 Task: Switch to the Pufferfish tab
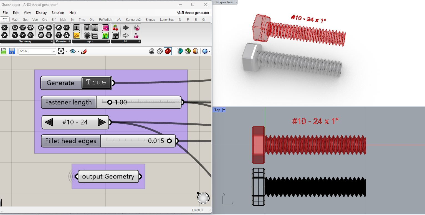point(105,20)
